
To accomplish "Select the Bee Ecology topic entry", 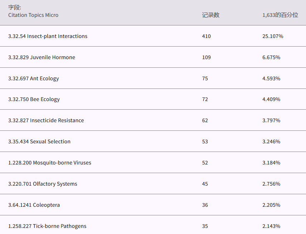I will [34, 99].
